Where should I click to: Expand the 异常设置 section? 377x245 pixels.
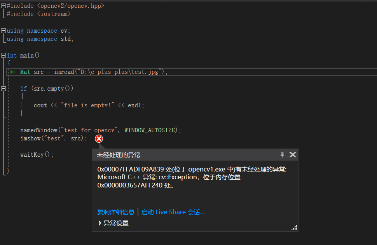[100, 223]
